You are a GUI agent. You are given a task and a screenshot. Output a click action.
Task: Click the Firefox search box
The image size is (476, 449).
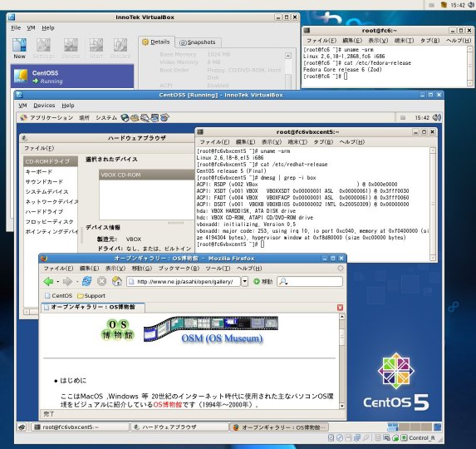(x=310, y=282)
